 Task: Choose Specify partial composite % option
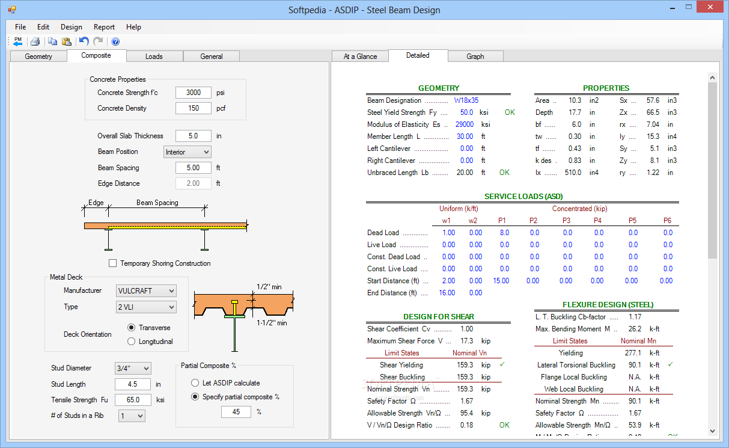(195, 397)
